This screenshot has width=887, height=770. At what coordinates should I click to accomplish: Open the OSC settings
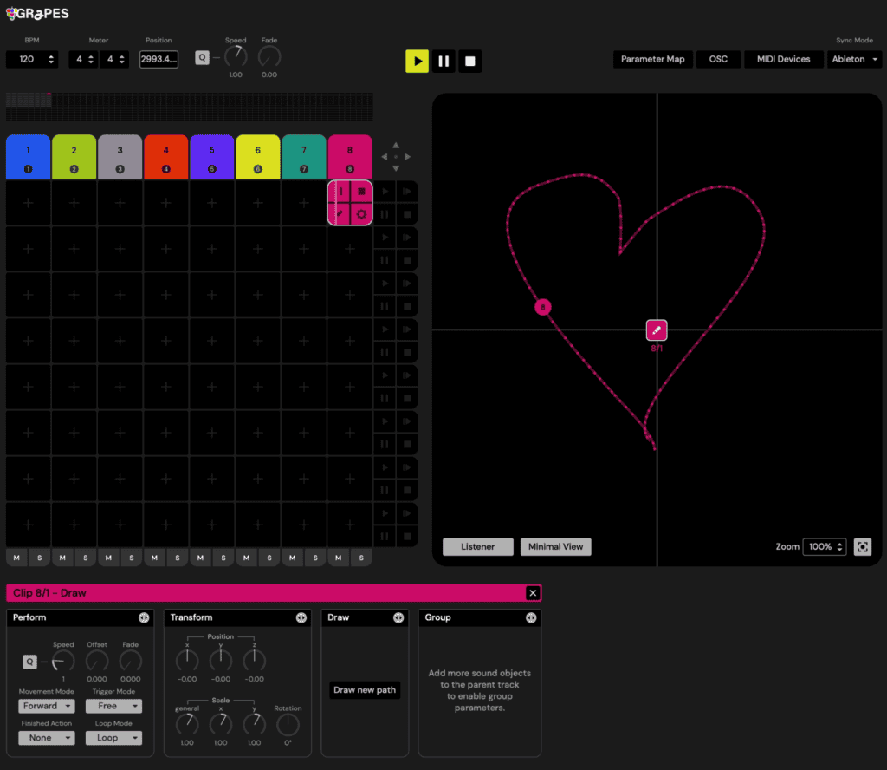tap(718, 59)
